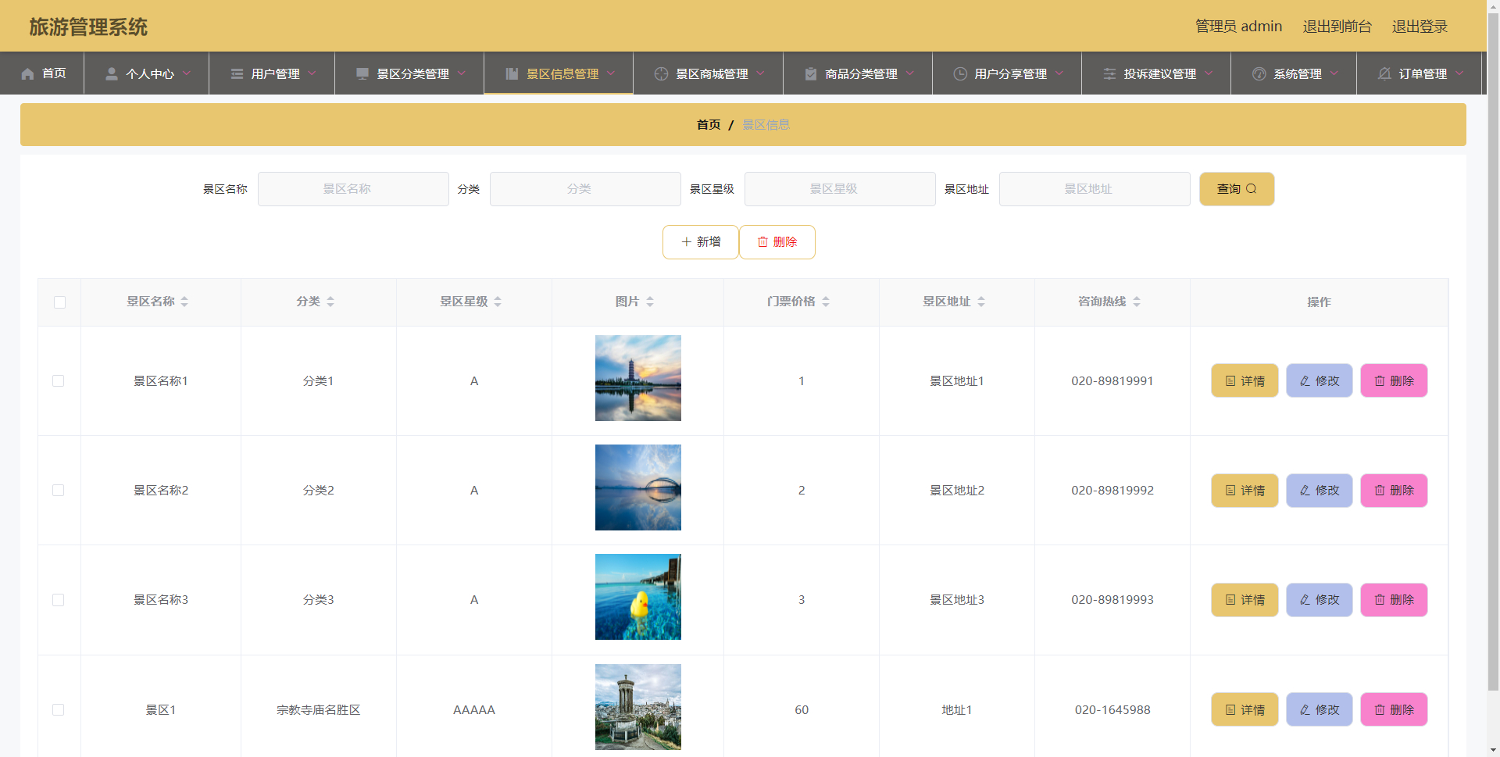Toggle the 门票价格 column sort arrows
The width and height of the screenshot is (1500, 757).
pos(827,302)
